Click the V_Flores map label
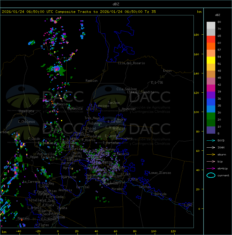 [42, 225]
